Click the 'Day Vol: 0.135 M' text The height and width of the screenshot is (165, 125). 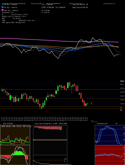(80, 7)
